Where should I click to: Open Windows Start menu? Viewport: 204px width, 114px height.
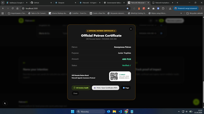(73, 111)
